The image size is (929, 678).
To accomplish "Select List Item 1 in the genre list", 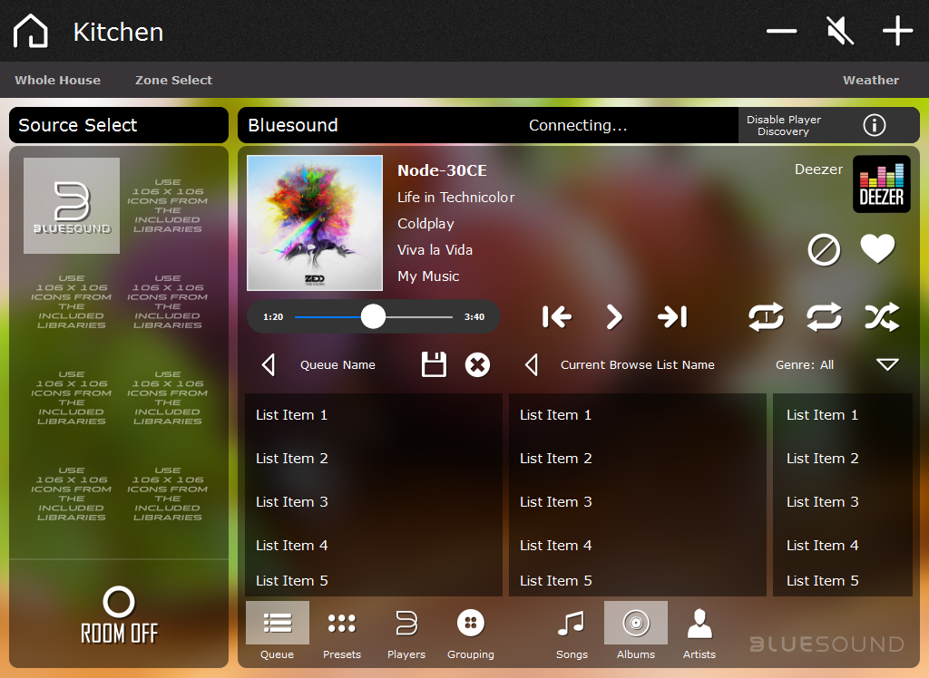I will (x=843, y=415).
